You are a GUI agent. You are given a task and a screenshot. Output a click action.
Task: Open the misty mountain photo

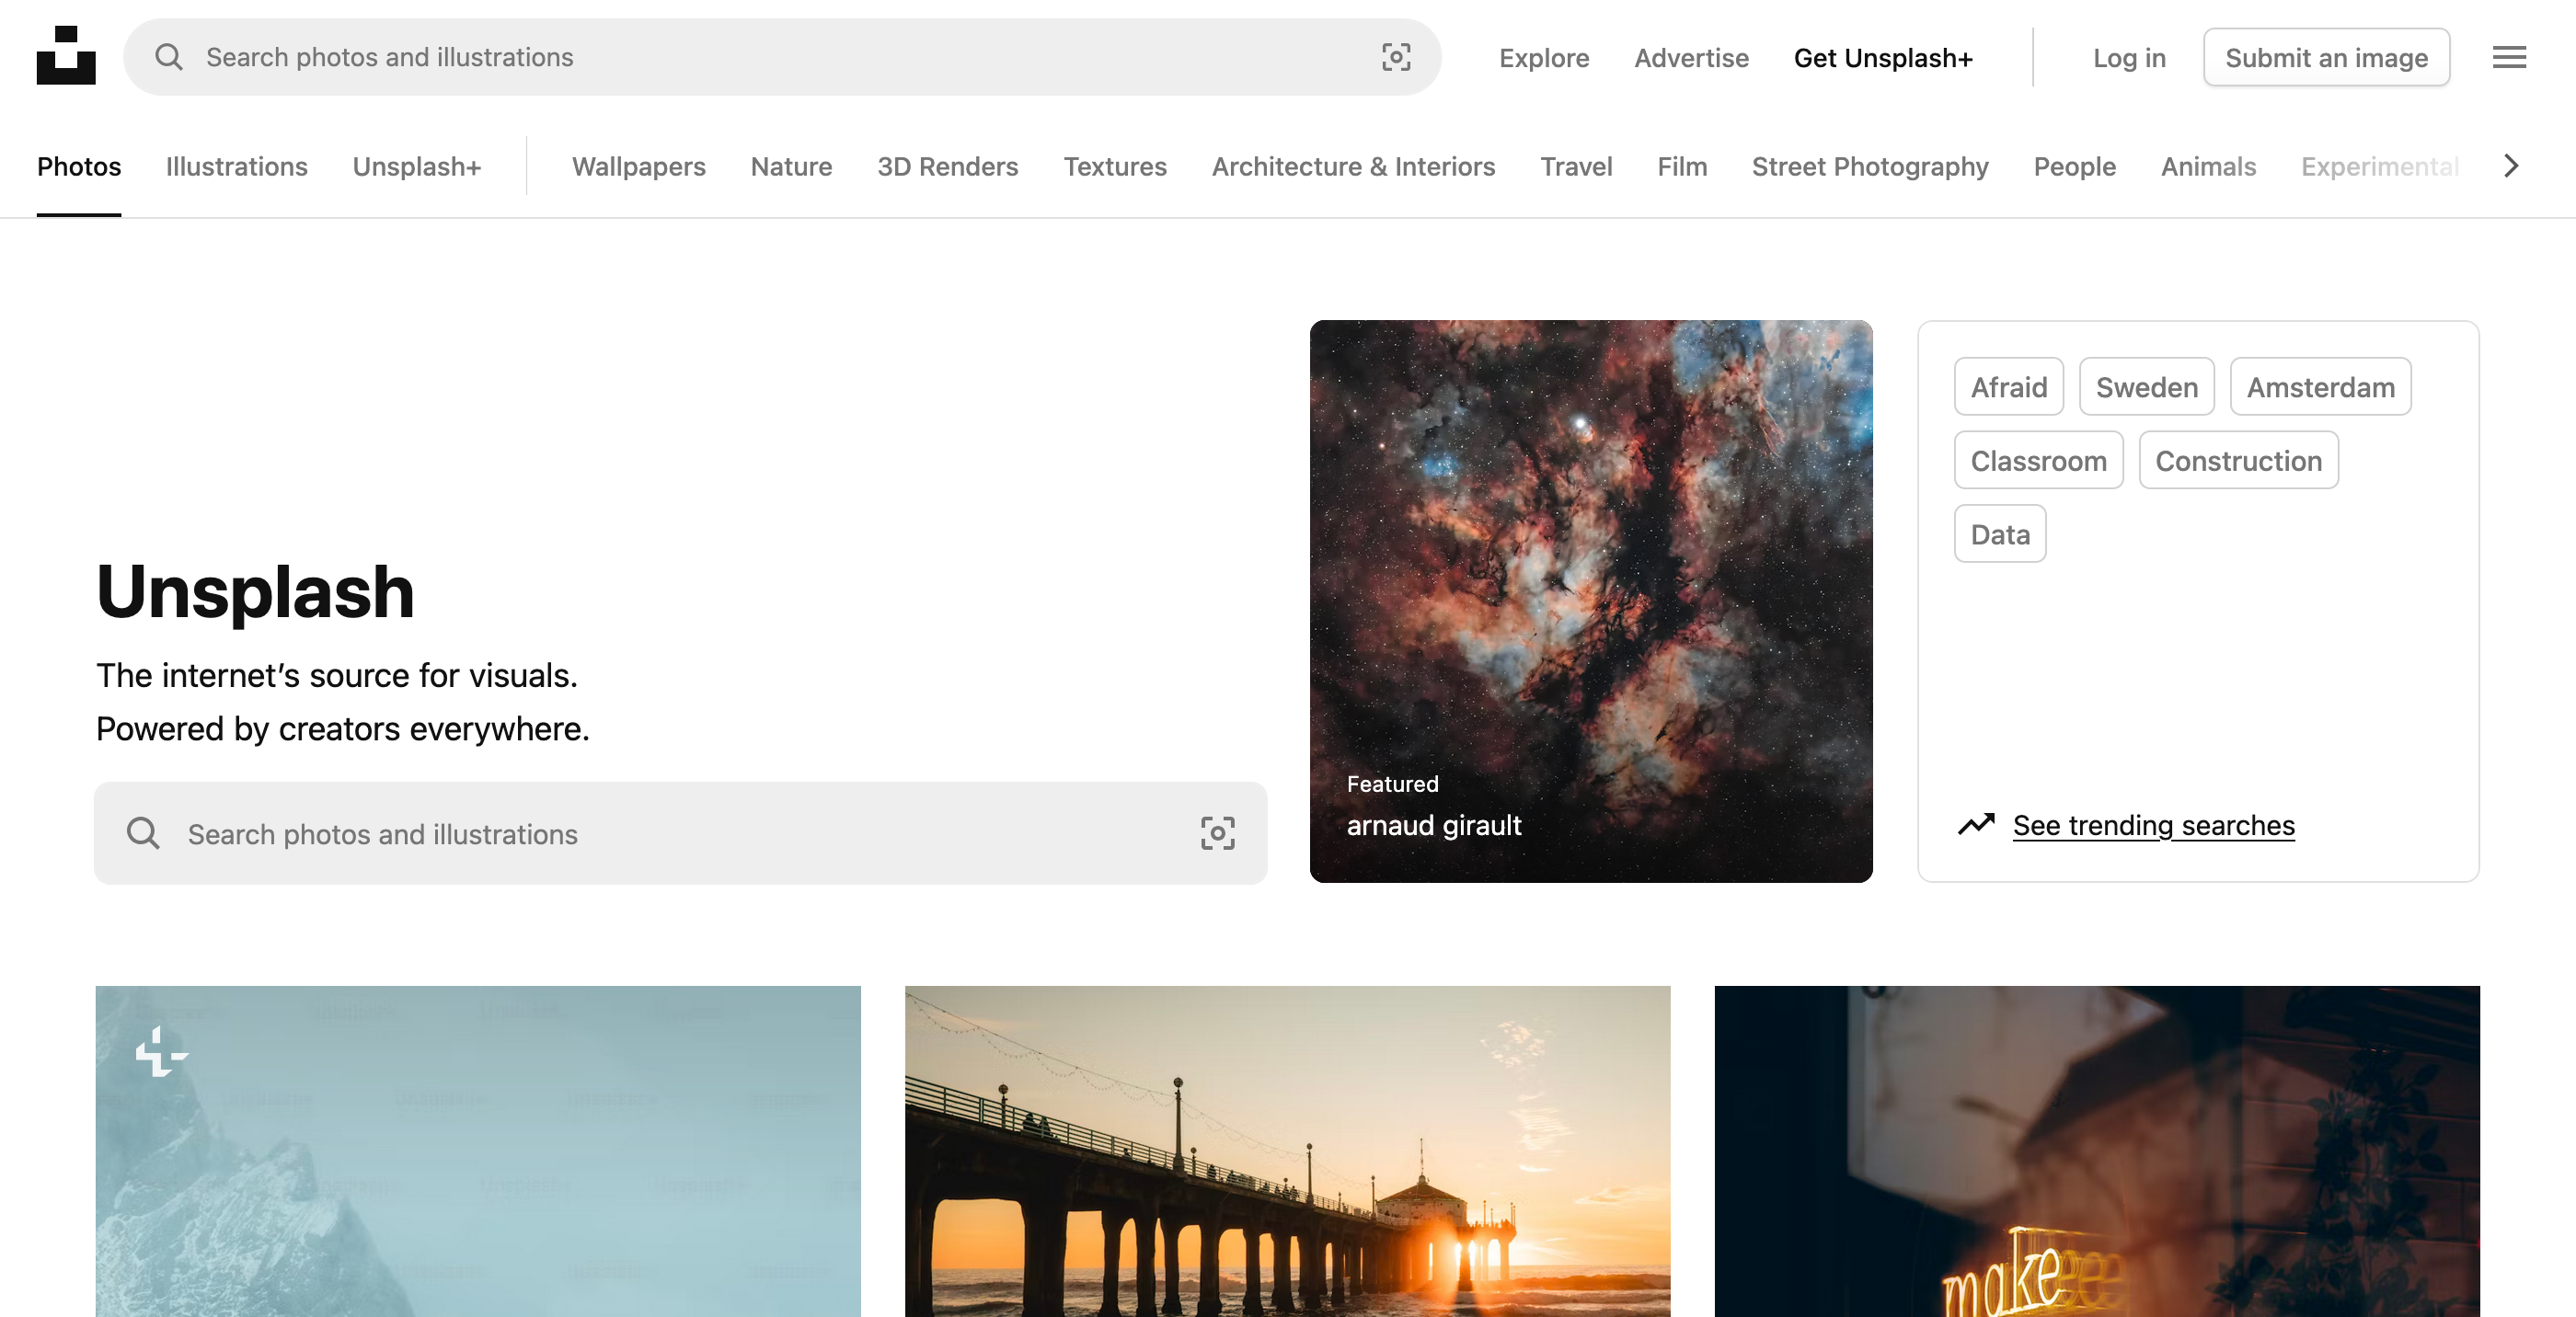click(x=478, y=1151)
